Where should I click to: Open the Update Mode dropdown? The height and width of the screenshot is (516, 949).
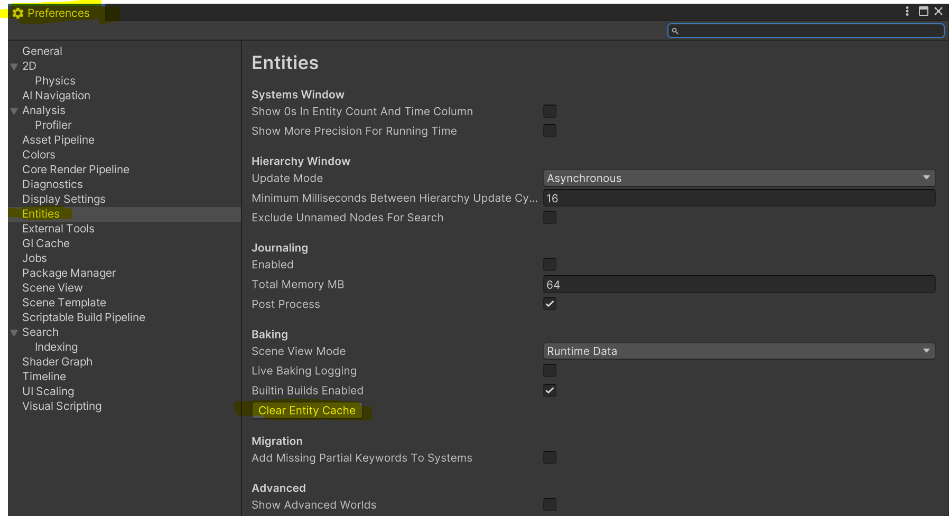[739, 178]
